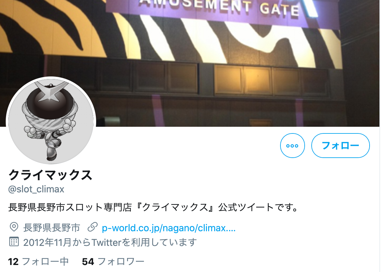
Task: Click the bio text about スロット専門店
Action: tap(153, 207)
